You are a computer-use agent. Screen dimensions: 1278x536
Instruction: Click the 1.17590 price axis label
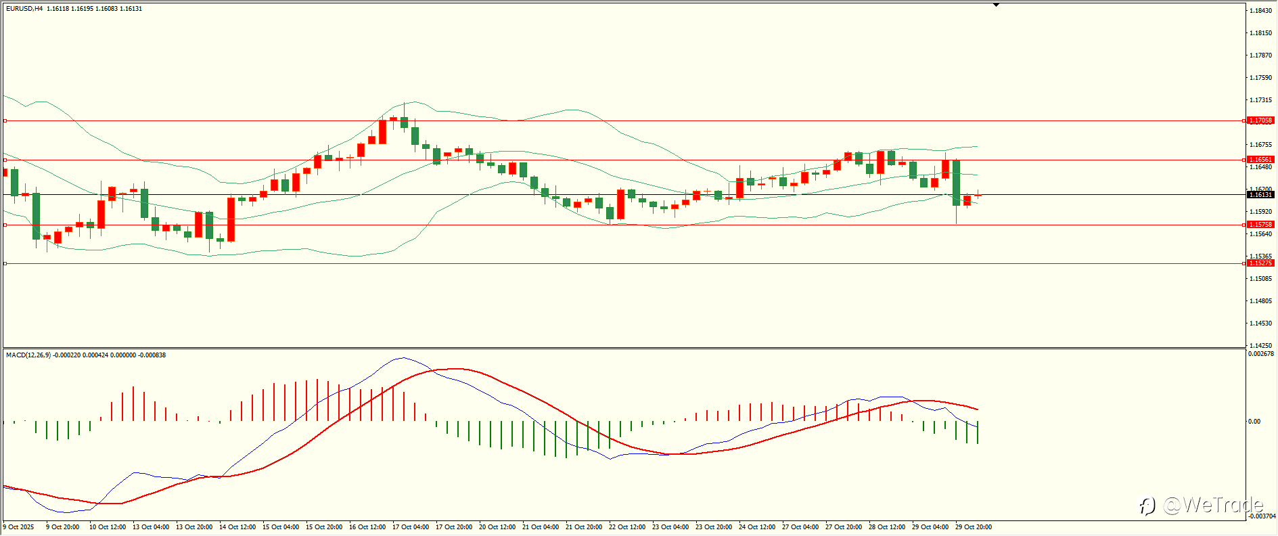point(1260,78)
